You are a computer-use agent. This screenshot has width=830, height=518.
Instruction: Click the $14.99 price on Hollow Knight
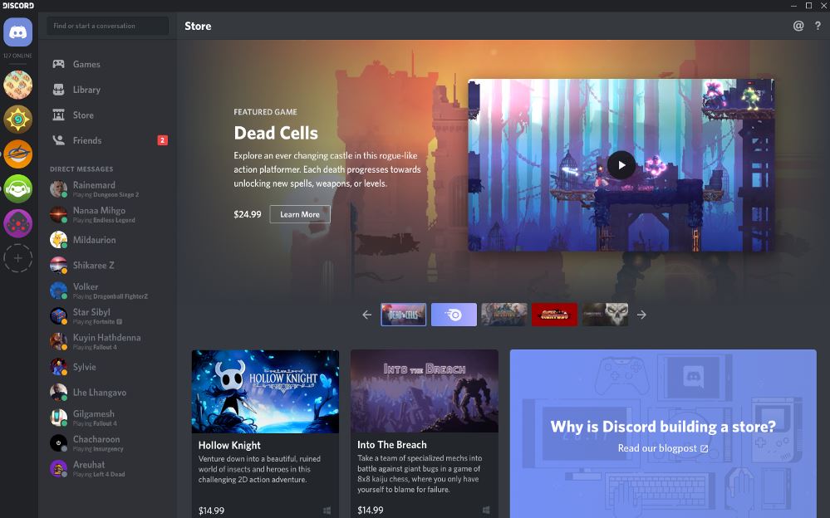pyautogui.click(x=211, y=511)
